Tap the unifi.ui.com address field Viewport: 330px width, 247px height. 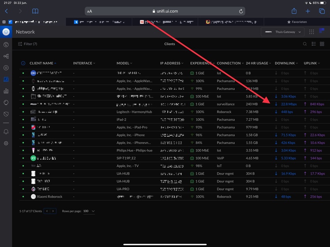(165, 12)
